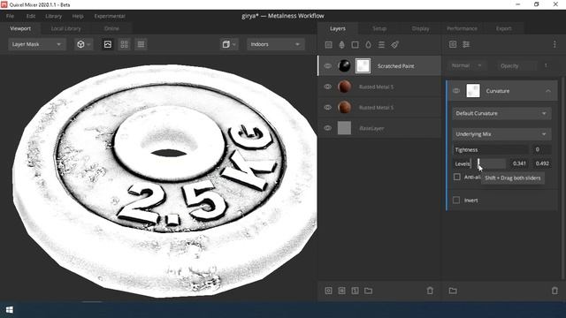Open the Default Curvature dropdown
Screen dimensions: 566x318
(501, 114)
